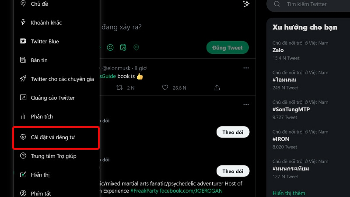The image size is (350, 197).
Task: Click the sparkle top tweets icon
Action: coord(246,4)
